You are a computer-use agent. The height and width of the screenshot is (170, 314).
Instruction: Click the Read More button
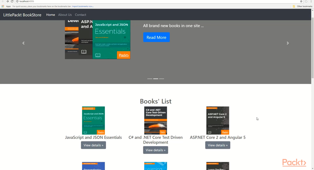click(x=156, y=37)
